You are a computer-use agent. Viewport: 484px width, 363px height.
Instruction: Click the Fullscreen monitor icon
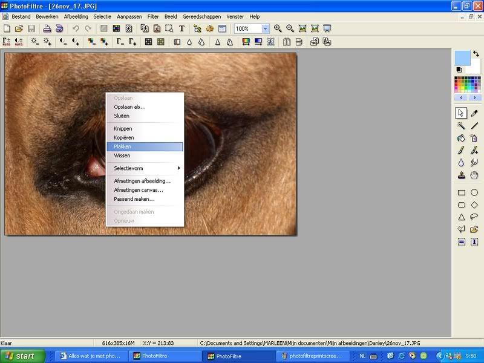click(327, 28)
